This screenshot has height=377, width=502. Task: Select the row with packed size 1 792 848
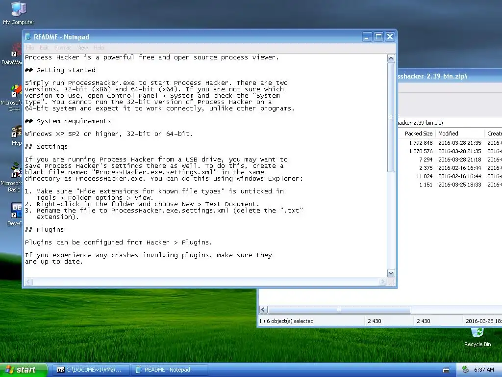coord(450,143)
